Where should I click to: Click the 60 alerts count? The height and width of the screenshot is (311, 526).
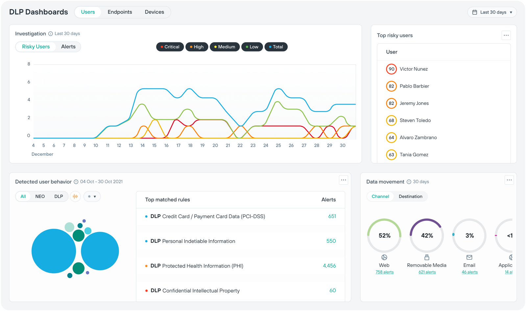pos(333,291)
